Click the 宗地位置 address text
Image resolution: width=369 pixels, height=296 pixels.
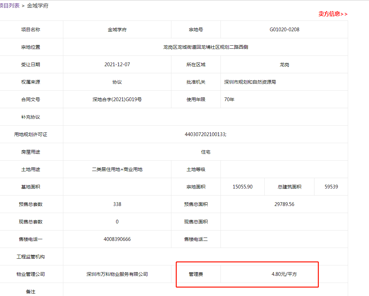click(x=205, y=47)
